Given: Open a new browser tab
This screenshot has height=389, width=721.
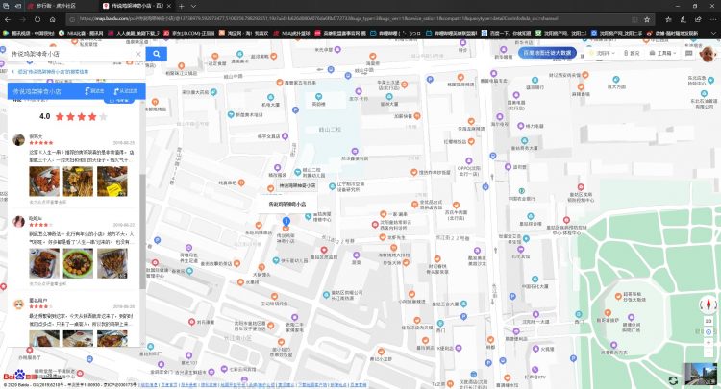Looking at the screenshot, I should click(182, 6).
